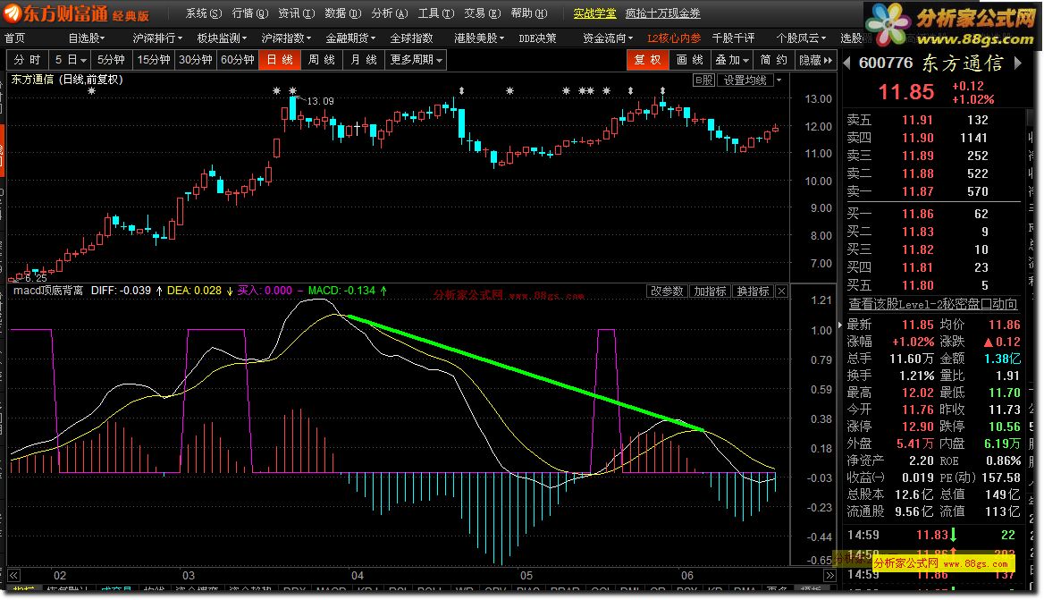Open the 叠加 overlay dropdown

[x=732, y=60]
